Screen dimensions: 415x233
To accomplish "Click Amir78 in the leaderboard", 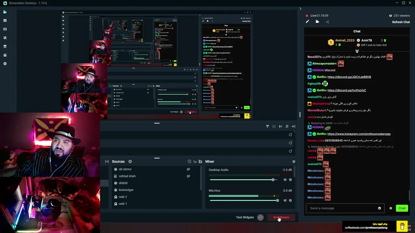I will [x=366, y=40].
